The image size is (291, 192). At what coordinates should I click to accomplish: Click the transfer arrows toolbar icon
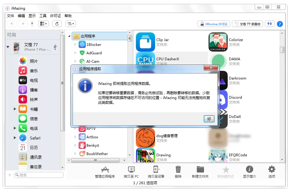(x=270, y=24)
